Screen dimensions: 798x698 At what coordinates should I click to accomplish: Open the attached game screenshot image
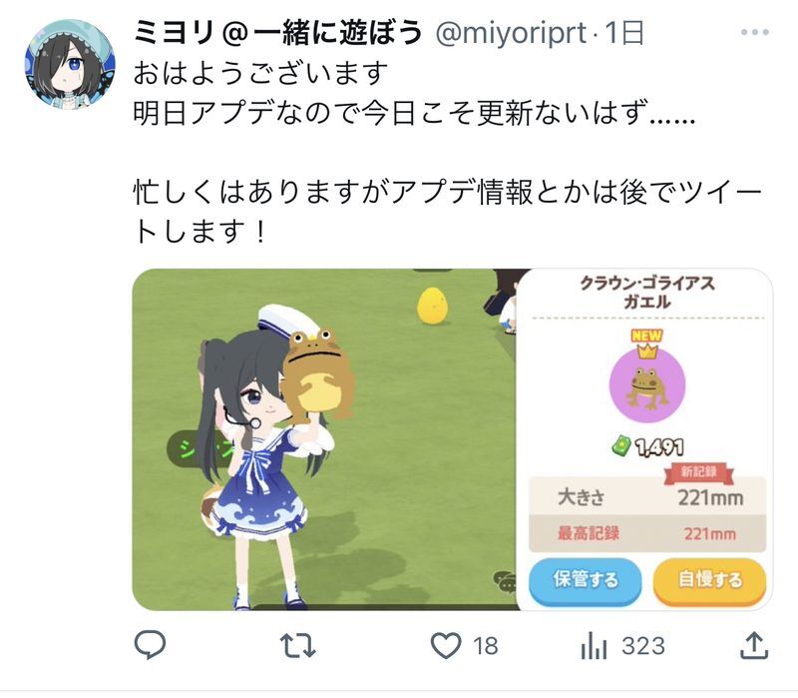(x=452, y=439)
